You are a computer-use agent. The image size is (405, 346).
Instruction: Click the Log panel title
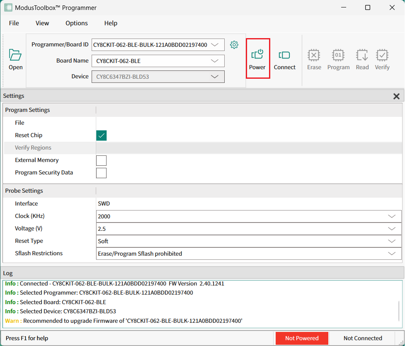point(8,273)
